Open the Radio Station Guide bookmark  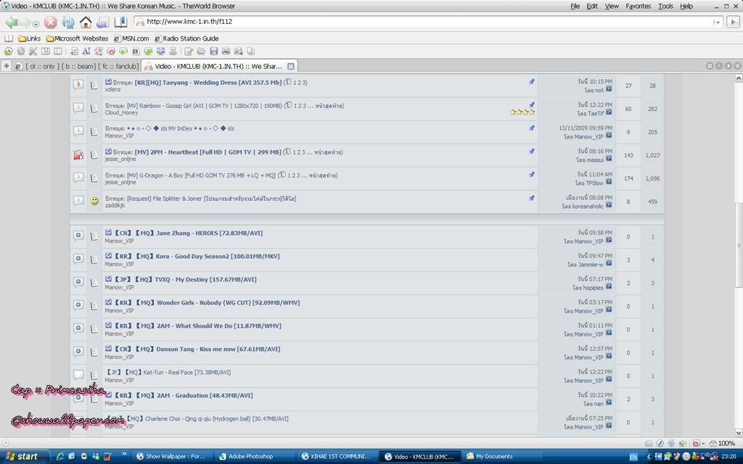[186, 38]
